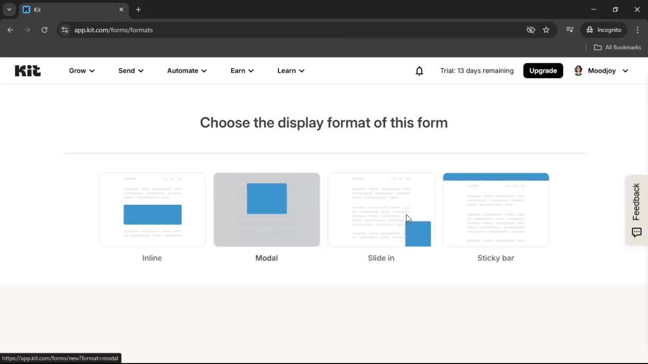648x364 pixels.
Task: Expand the Automate dropdown
Action: pos(186,71)
